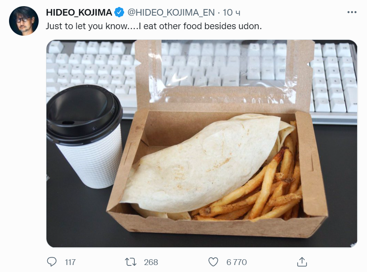Share the tweet via upload arrow icon
The image size is (367, 272).
click(x=302, y=262)
